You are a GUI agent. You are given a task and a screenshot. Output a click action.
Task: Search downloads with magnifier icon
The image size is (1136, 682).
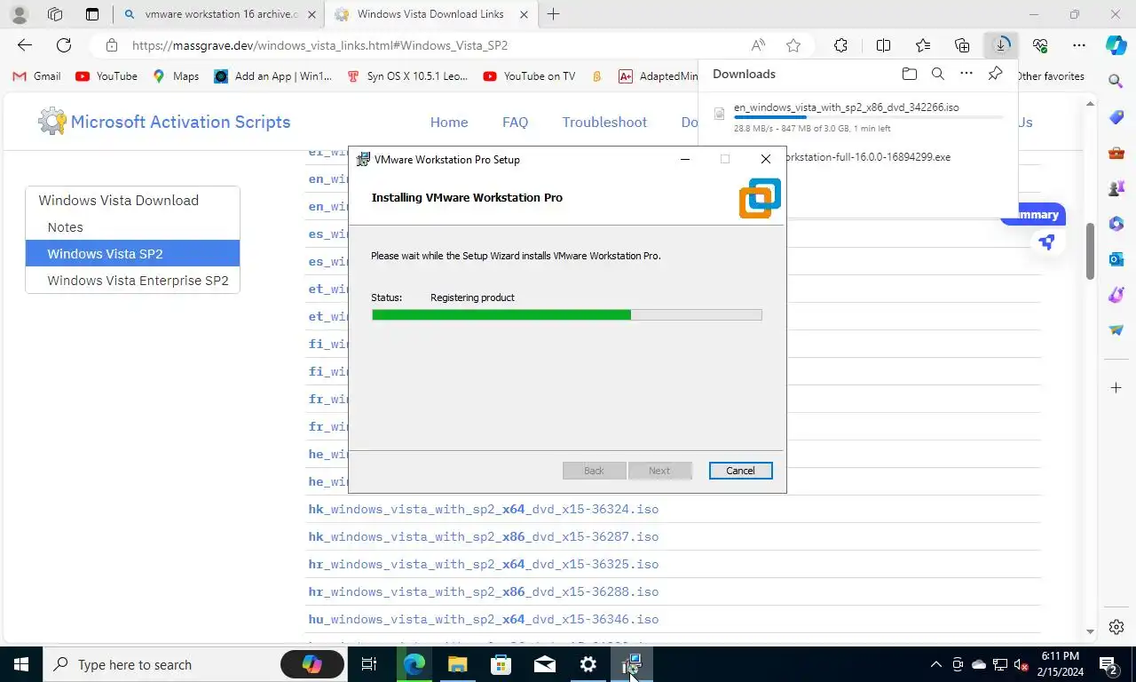pyautogui.click(x=938, y=74)
